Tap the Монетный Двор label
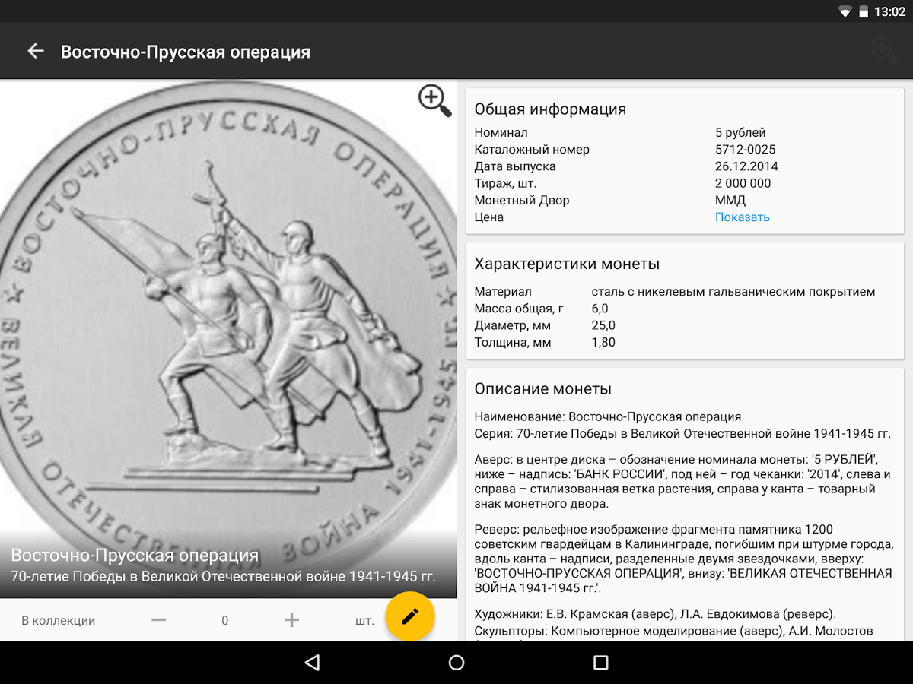 tap(522, 200)
